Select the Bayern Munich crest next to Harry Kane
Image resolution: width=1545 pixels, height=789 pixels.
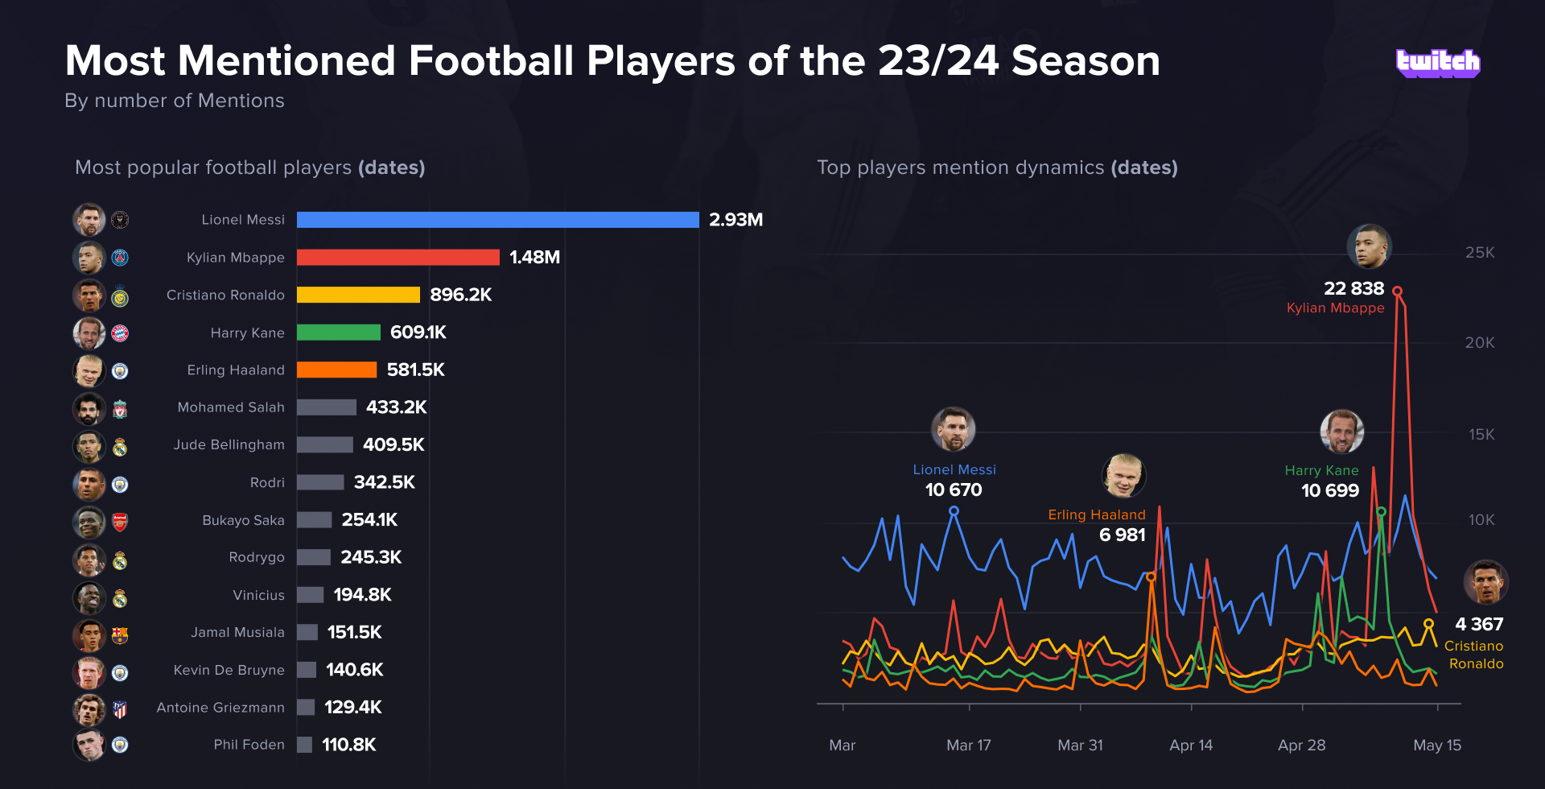[120, 333]
